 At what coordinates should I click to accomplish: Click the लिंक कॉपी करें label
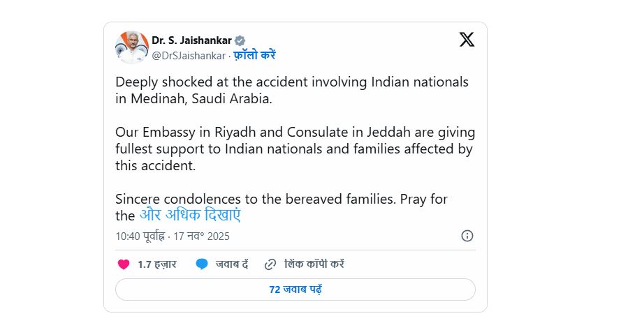[314, 264]
